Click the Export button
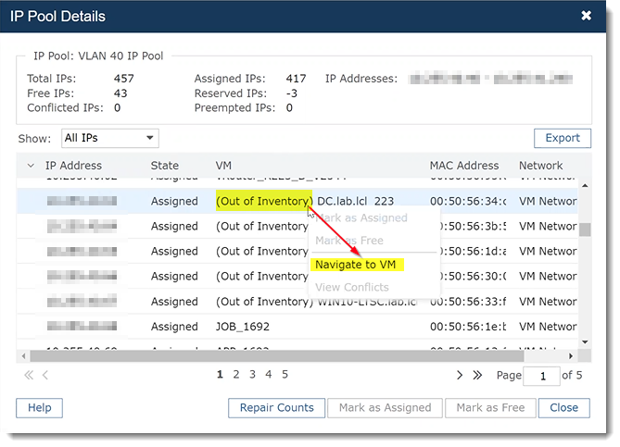 (x=563, y=138)
